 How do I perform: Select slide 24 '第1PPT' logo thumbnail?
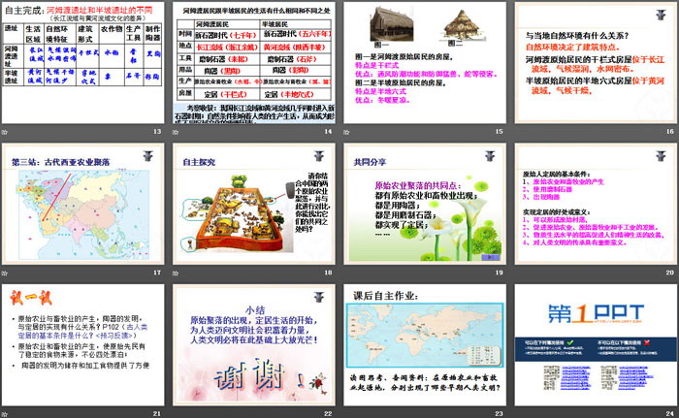(x=596, y=345)
